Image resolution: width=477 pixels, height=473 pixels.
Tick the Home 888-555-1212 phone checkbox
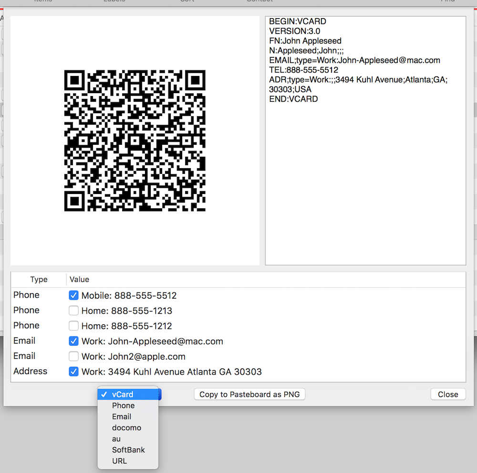pyautogui.click(x=73, y=326)
